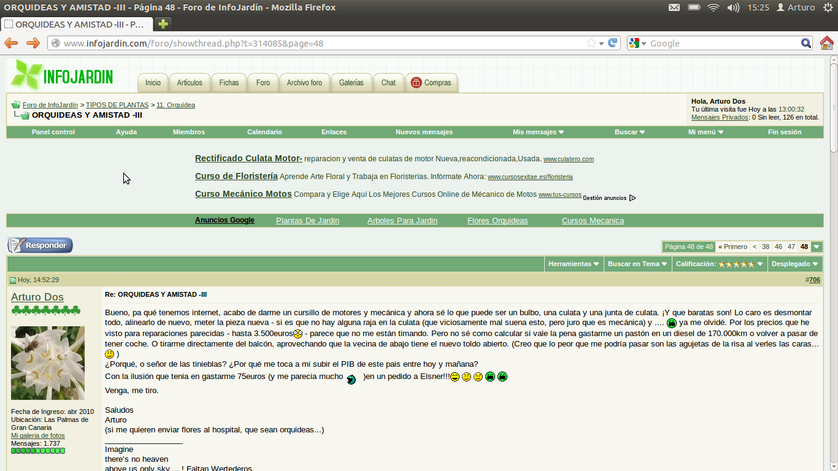
Task: Open the Firefox home page icon
Action: click(x=826, y=43)
